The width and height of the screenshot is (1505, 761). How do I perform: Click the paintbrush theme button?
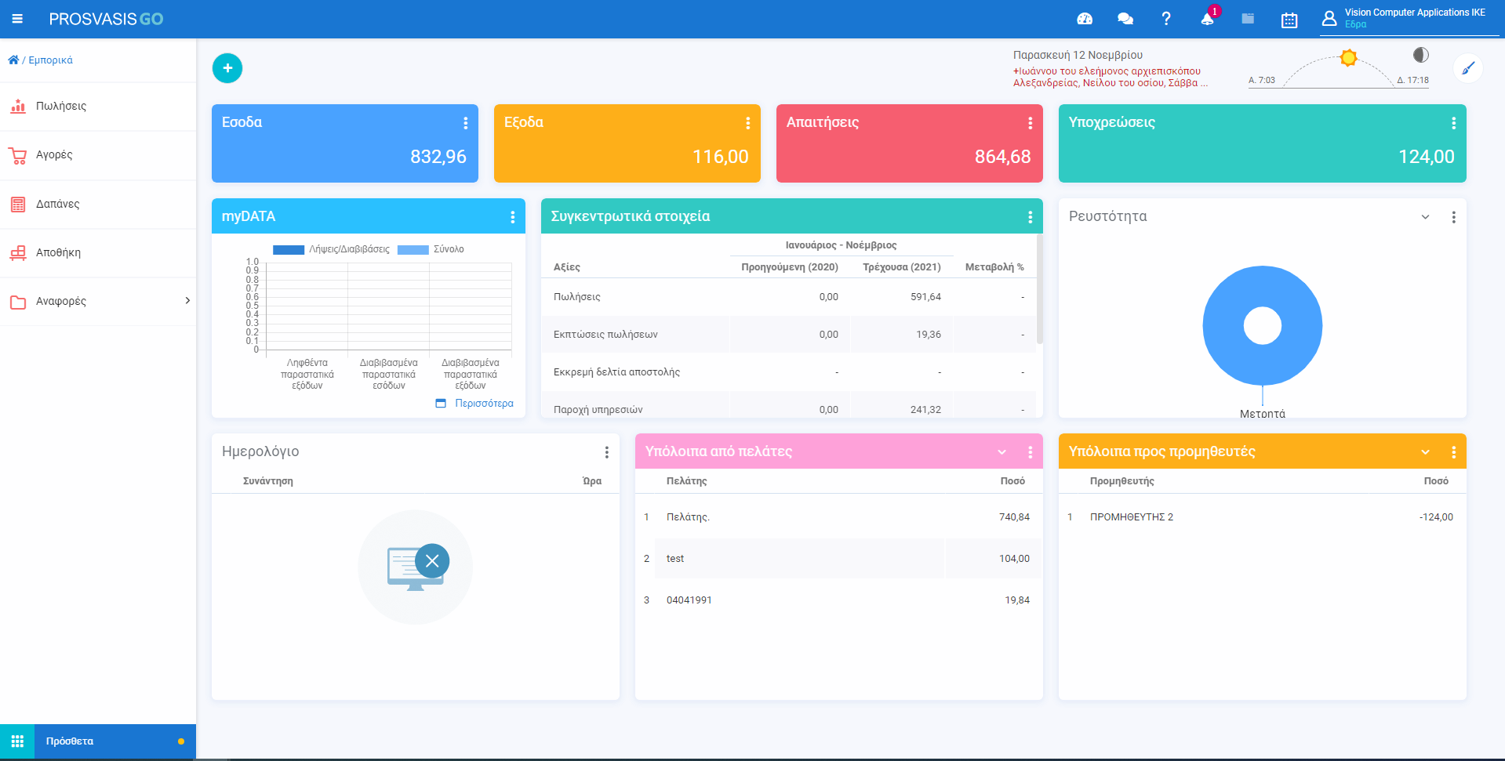click(x=1468, y=68)
